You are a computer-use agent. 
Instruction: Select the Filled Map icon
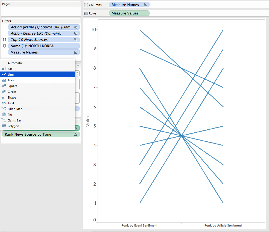[x=4, y=109]
